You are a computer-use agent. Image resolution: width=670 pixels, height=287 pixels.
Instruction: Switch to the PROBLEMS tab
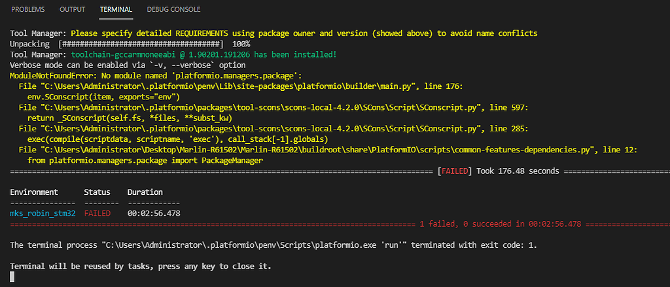point(28,10)
